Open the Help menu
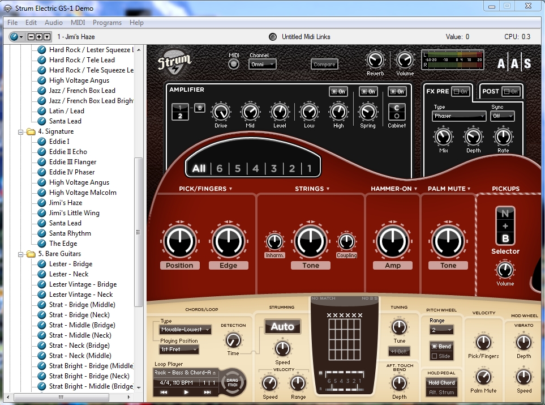 (136, 23)
